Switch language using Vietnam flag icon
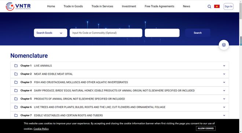Screen dimensions: 242x133 pos(217,6)
